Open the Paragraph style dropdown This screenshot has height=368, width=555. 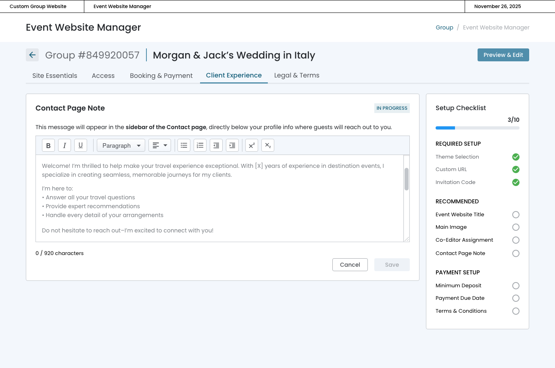pos(121,146)
